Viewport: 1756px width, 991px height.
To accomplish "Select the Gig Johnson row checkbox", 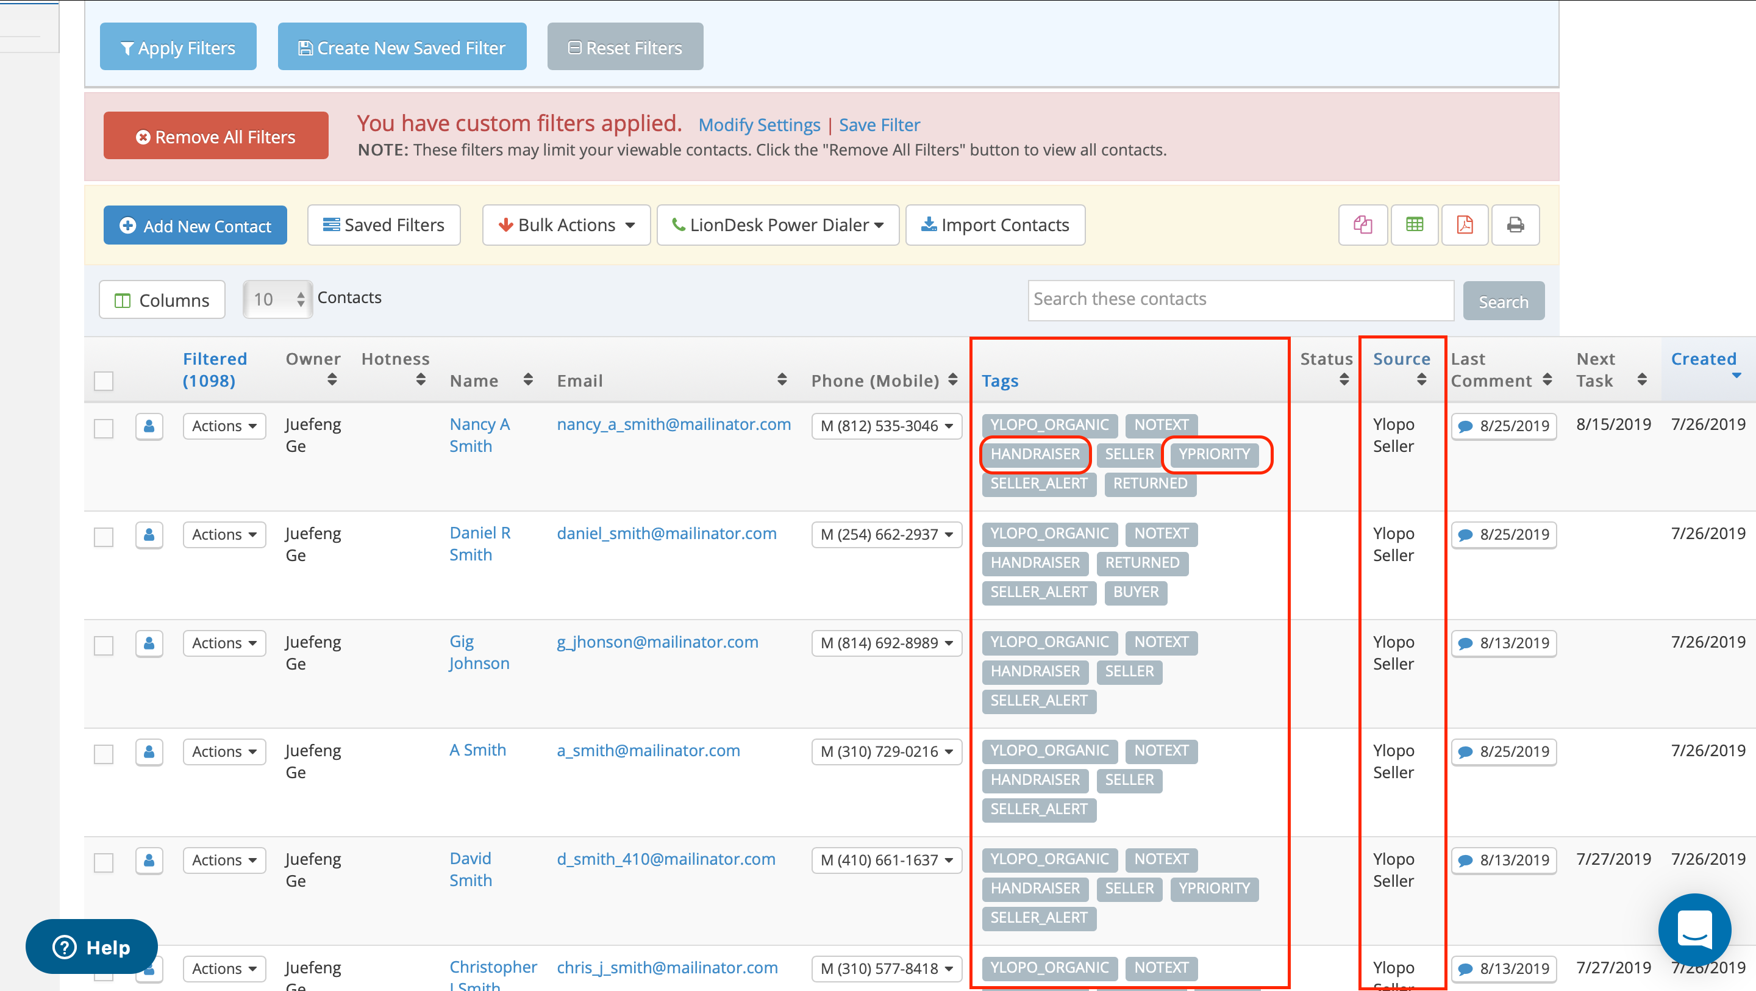I will pyautogui.click(x=104, y=645).
